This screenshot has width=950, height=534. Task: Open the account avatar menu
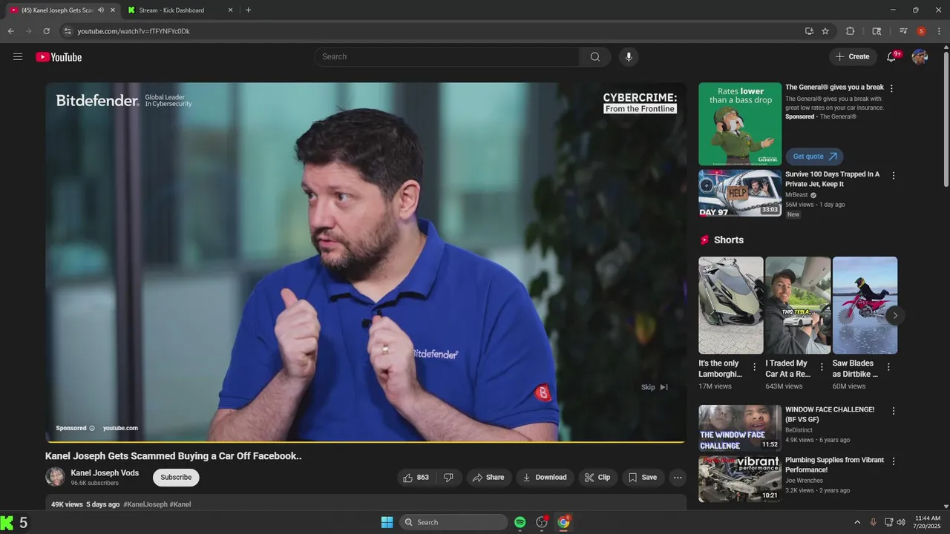tap(920, 57)
